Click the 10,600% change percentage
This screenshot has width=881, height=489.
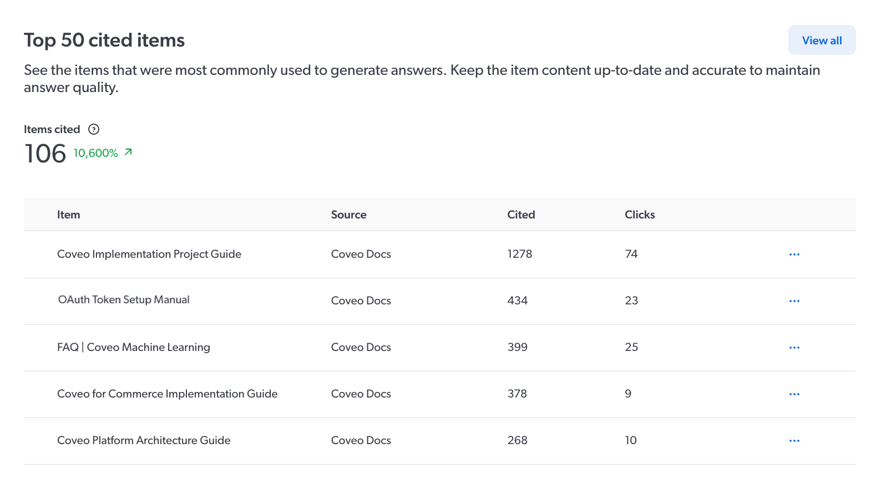pos(95,153)
